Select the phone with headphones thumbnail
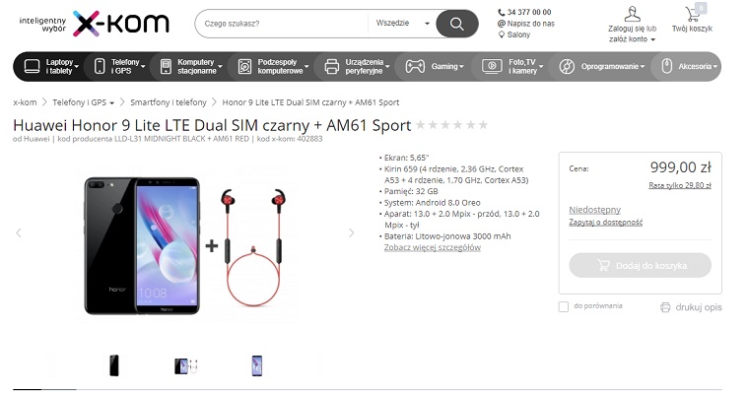Image resolution: width=747 pixels, height=394 pixels. click(x=186, y=365)
